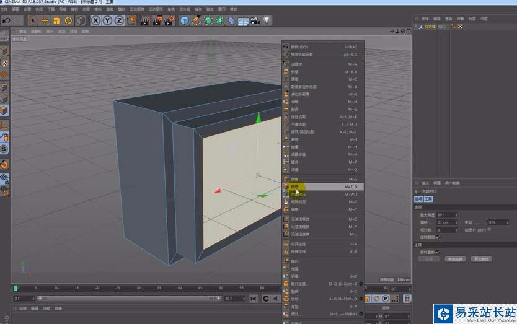Click the New Transform button
This screenshot has width=517, height=324.
455,259
